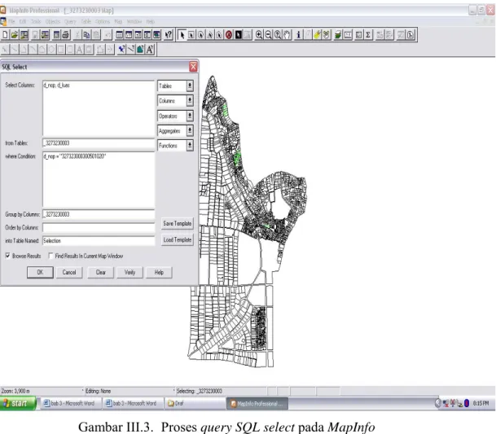Activate the Zoom-out magnifier tool

(x=268, y=34)
